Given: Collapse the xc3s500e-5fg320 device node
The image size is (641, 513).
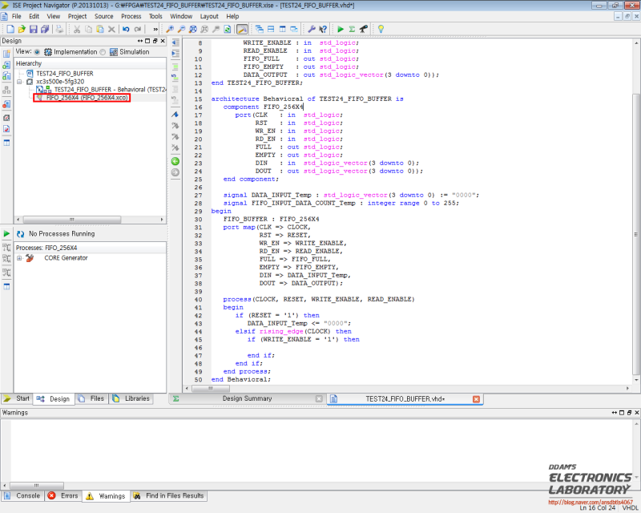Looking at the screenshot, I should pyautogui.click(x=19, y=81).
